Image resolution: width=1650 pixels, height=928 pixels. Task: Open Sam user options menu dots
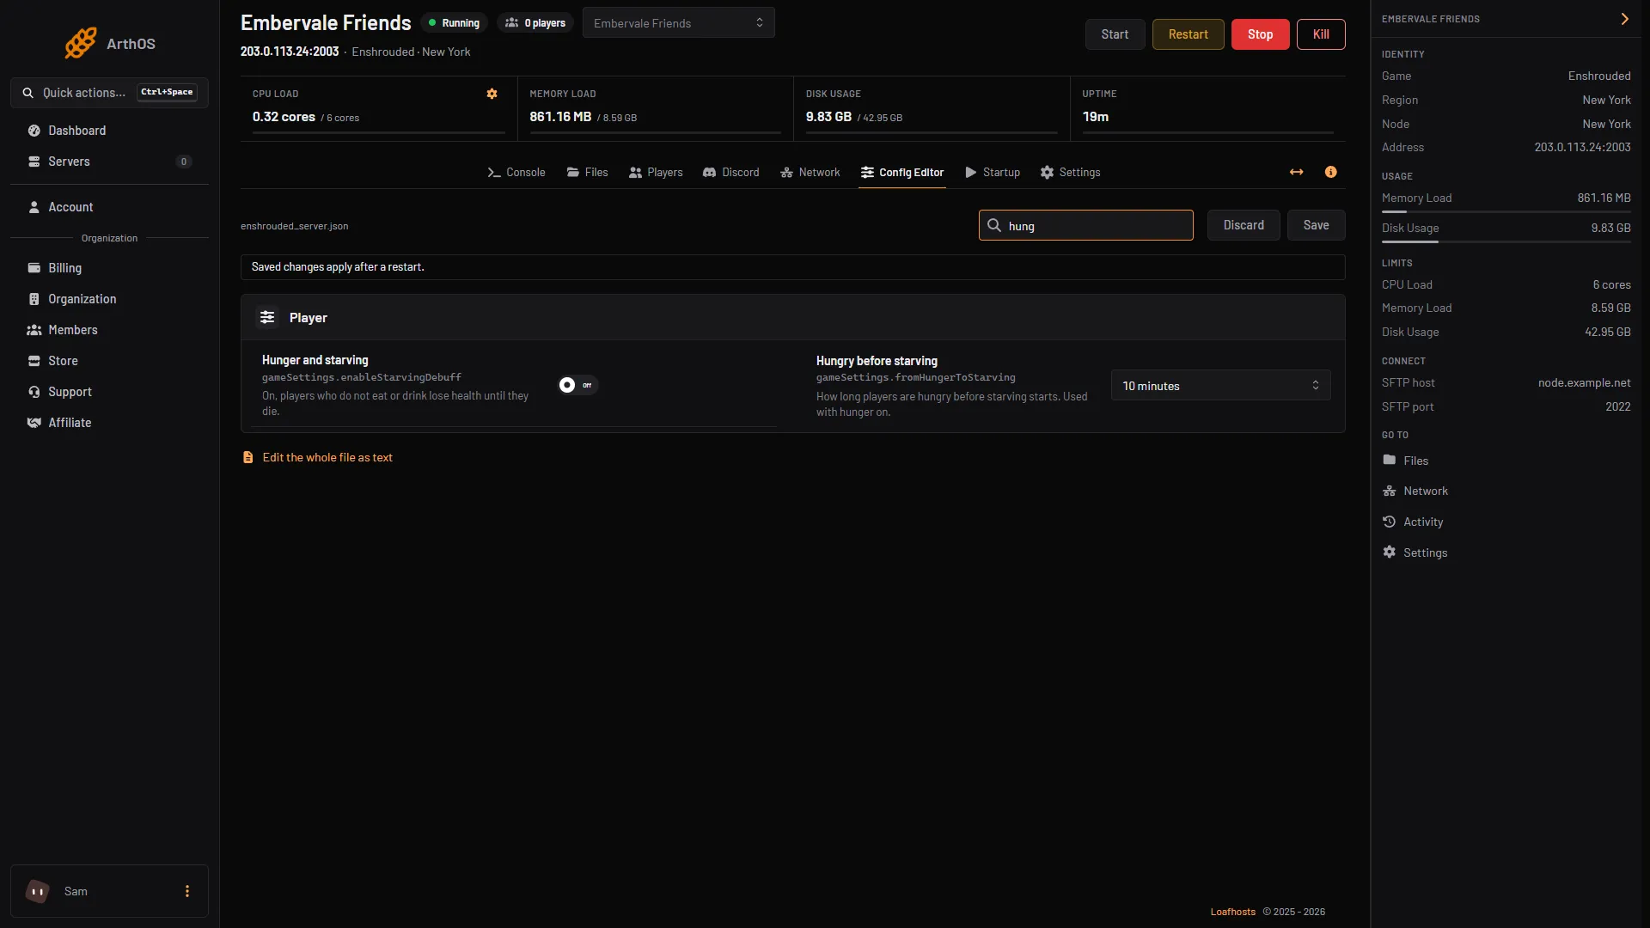coord(187,891)
